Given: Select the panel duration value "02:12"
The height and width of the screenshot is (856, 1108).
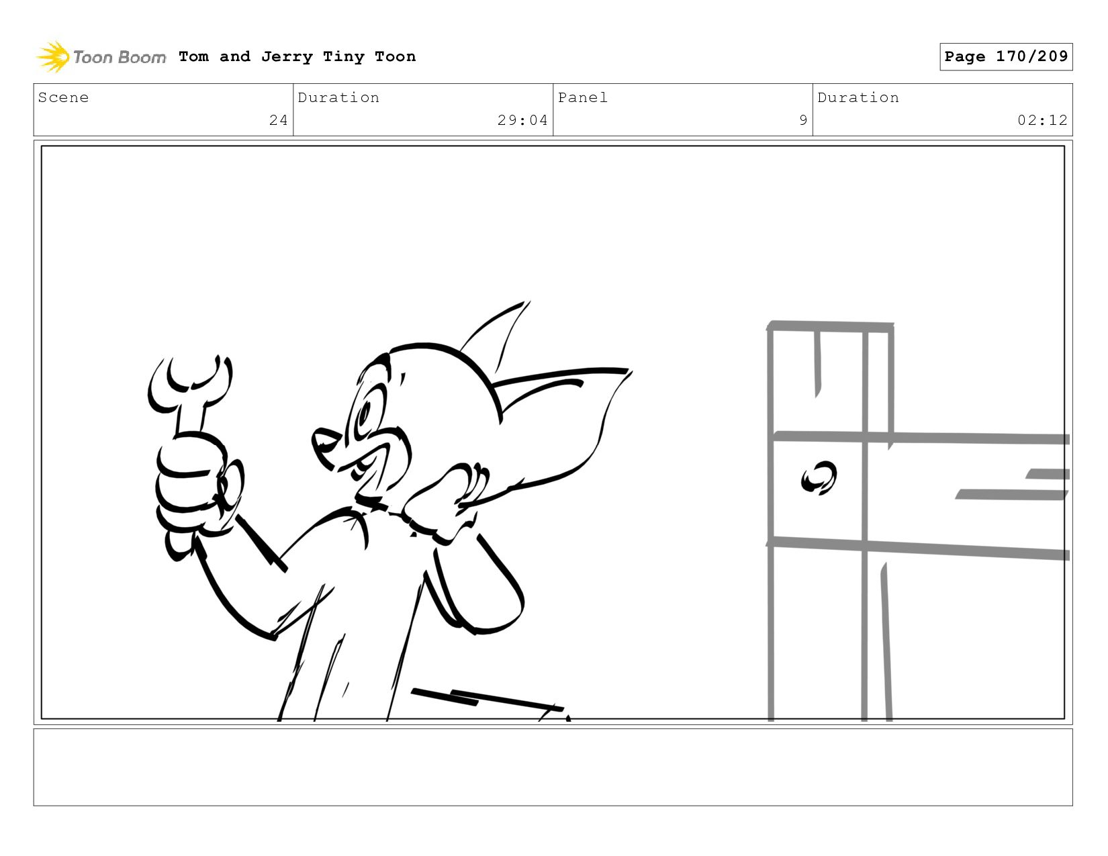Looking at the screenshot, I should (x=1042, y=120).
